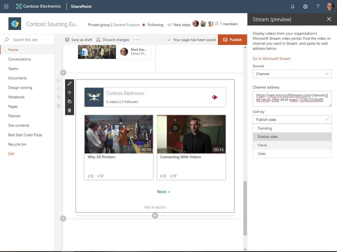Open the Connecting With Videos thumbnail

coord(191,134)
